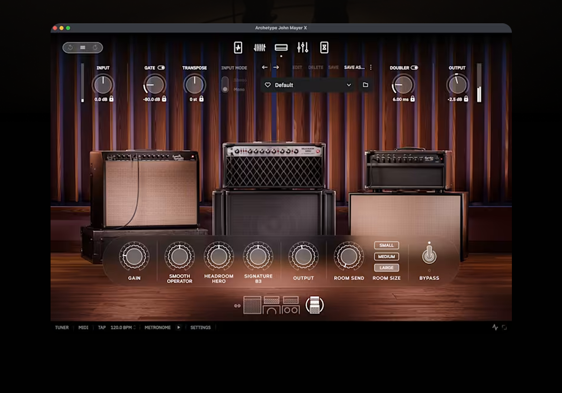Image resolution: width=562 pixels, height=393 pixels.
Task: Open the EQ sliders section icon
Action: coord(303,47)
